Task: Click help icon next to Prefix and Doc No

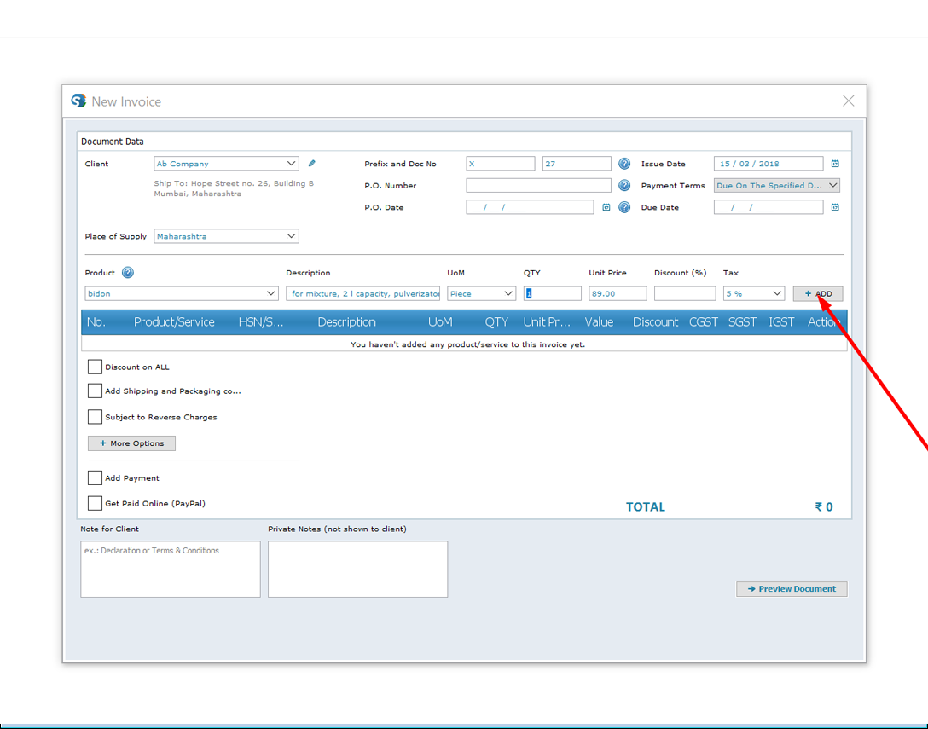Action: coord(624,164)
